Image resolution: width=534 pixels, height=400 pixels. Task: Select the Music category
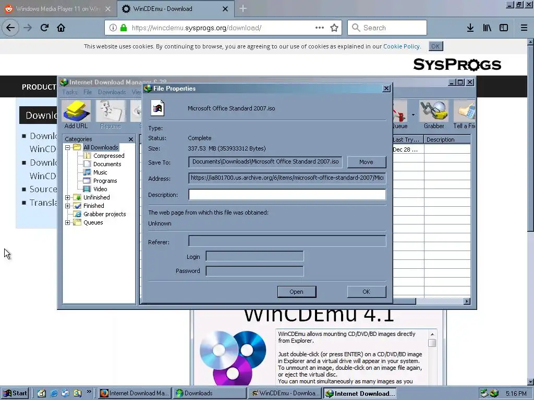[x=100, y=172]
